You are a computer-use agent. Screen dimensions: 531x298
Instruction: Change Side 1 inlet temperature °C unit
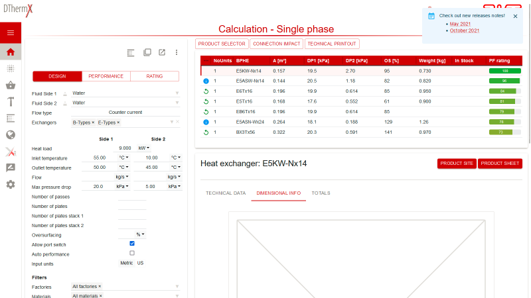coord(123,158)
